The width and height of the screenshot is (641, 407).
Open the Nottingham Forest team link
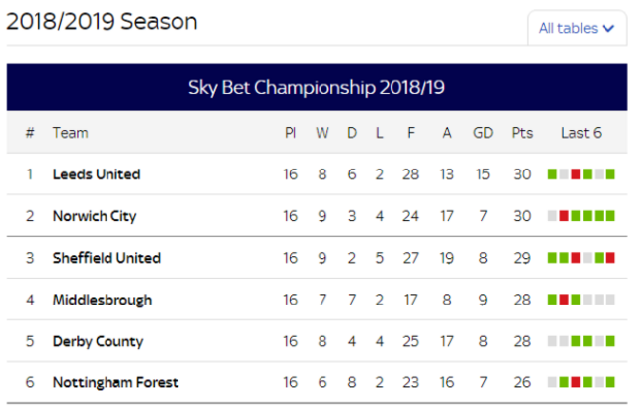point(115,383)
